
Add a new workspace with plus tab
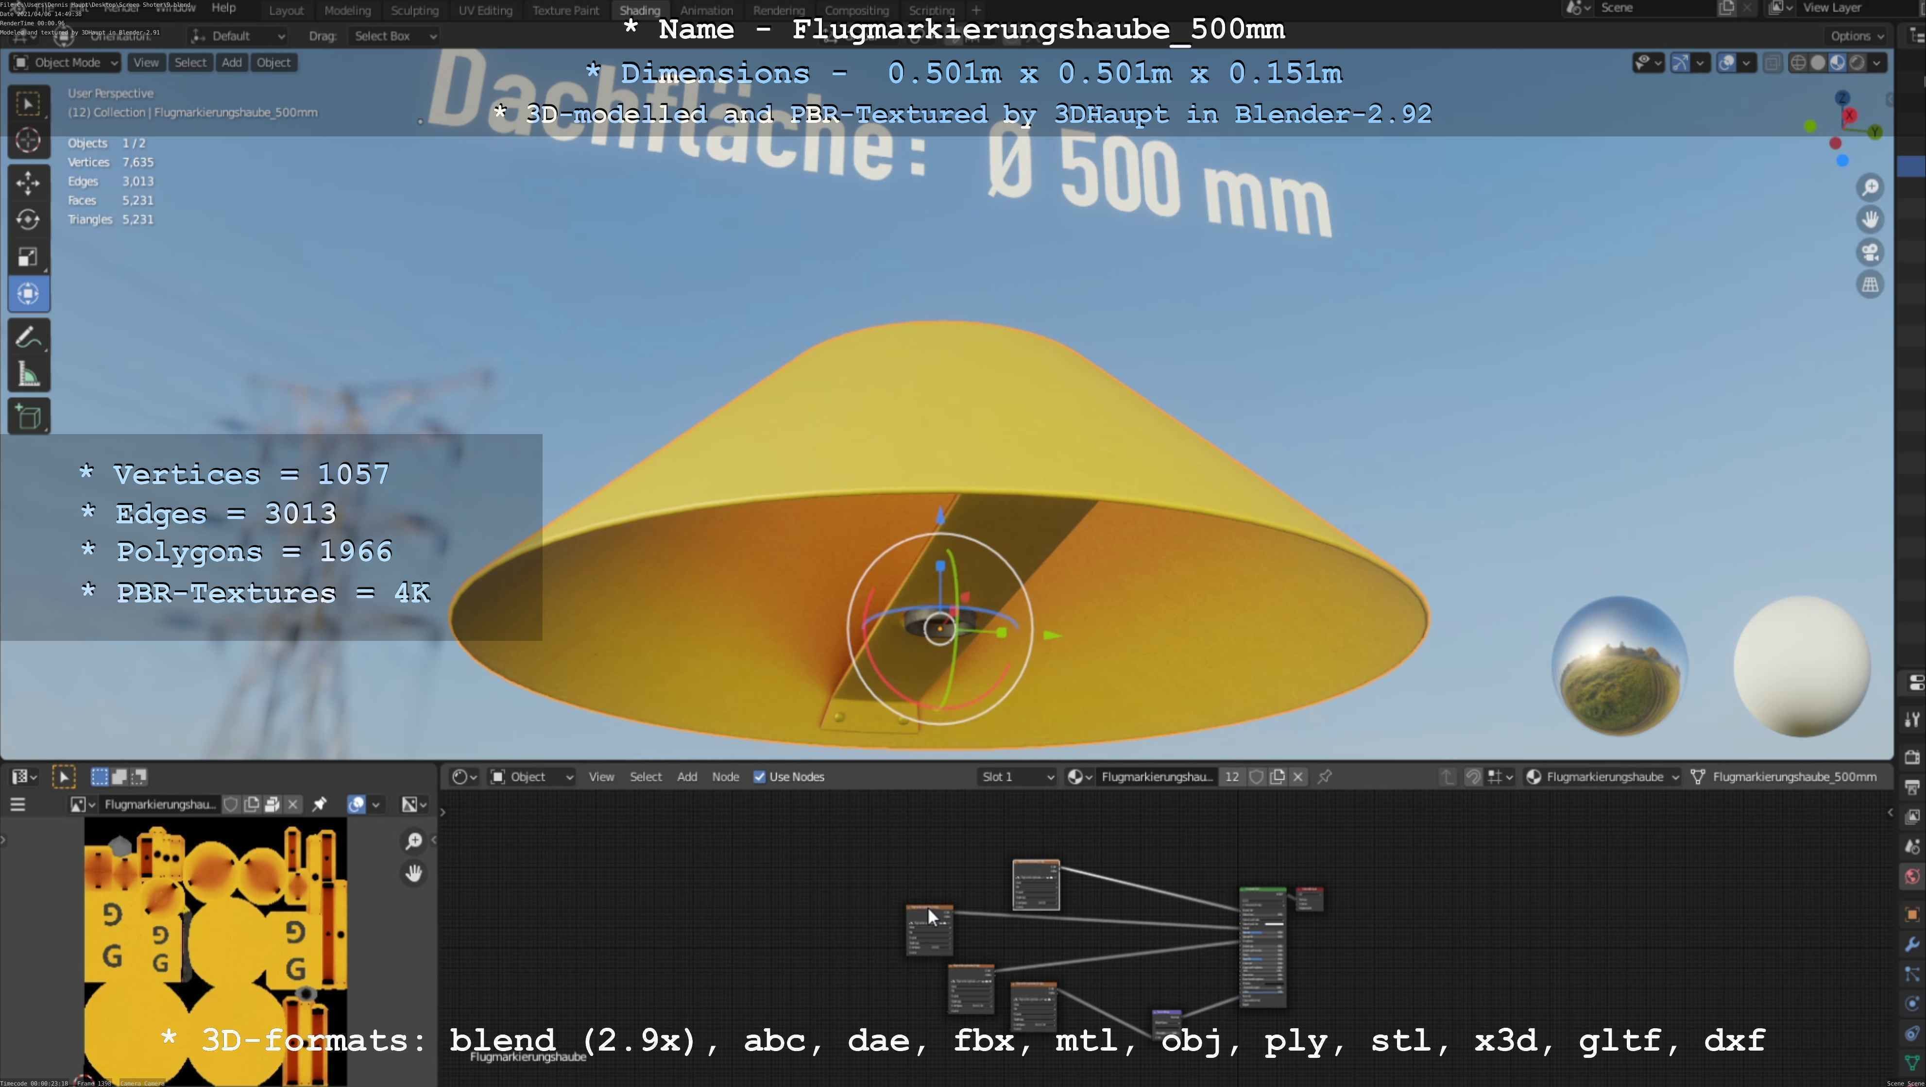pyautogui.click(x=976, y=11)
